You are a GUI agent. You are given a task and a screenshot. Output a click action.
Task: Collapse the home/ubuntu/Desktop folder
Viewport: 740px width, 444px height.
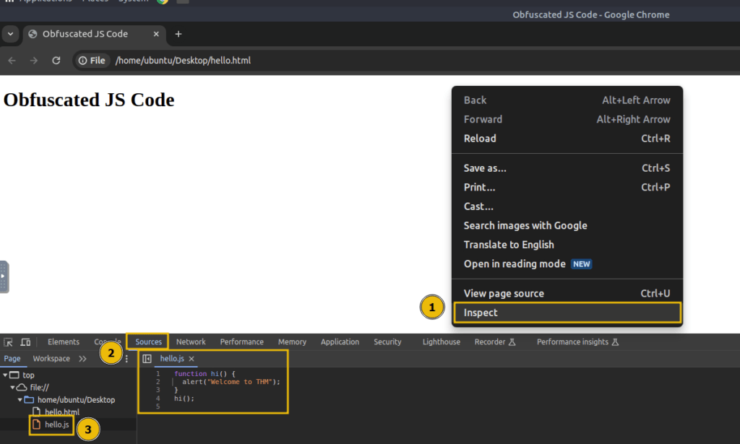[20, 400]
